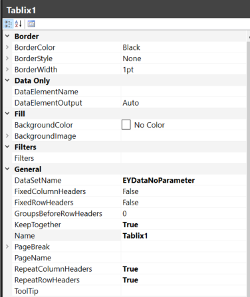Select the GroupsBeforeRowHeaders property label

click(59, 213)
